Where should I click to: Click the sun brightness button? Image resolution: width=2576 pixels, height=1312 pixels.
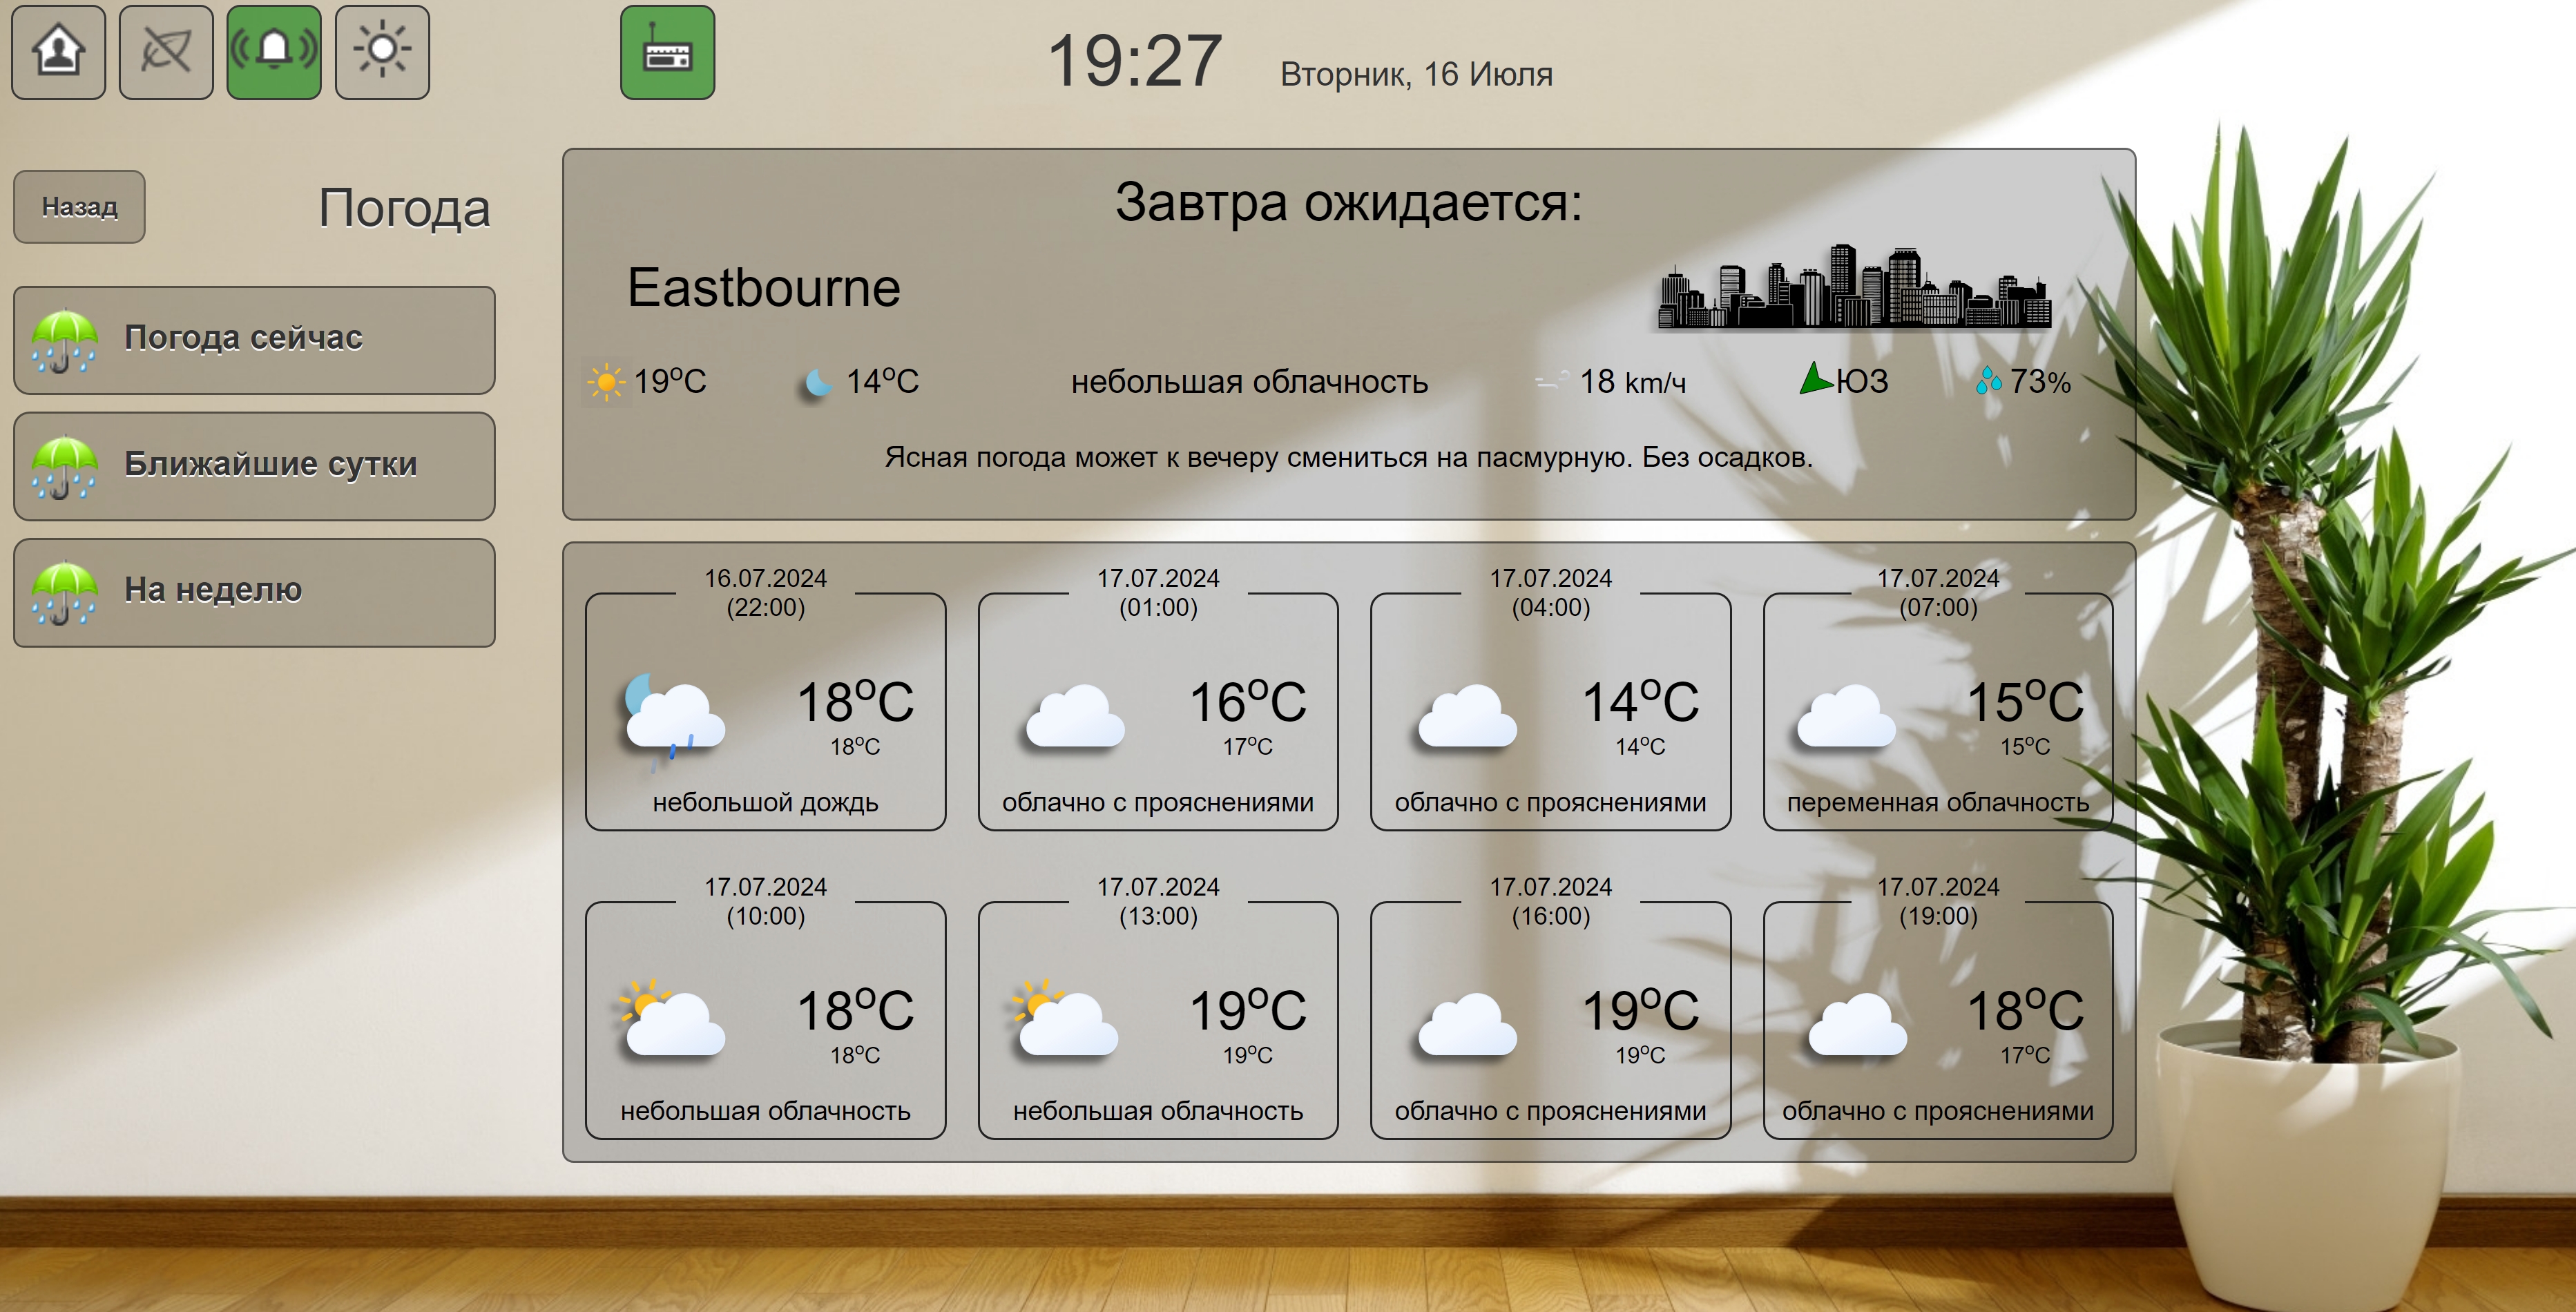pos(382,52)
